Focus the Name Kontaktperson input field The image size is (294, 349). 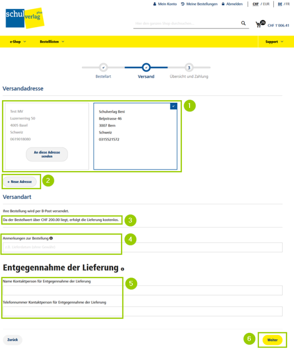pyautogui.click(x=143, y=291)
